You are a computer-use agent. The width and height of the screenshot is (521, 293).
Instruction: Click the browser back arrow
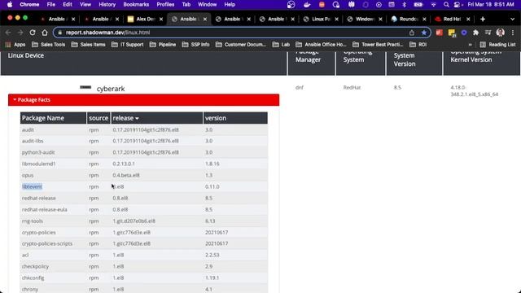[8, 33]
